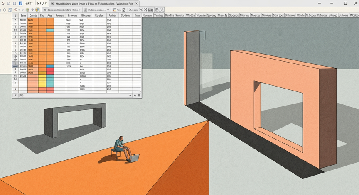Image resolution: width=359 pixels, height=195 pixels.
Task: Click the first crossed-tools X icon
Action: coord(141,10)
